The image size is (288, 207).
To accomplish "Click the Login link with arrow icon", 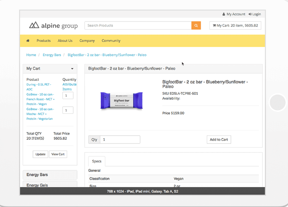I will (255, 14).
